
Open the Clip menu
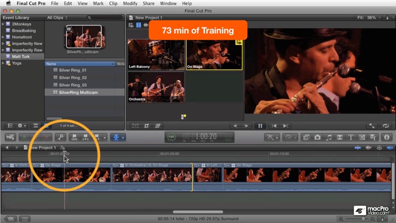(x=113, y=3)
